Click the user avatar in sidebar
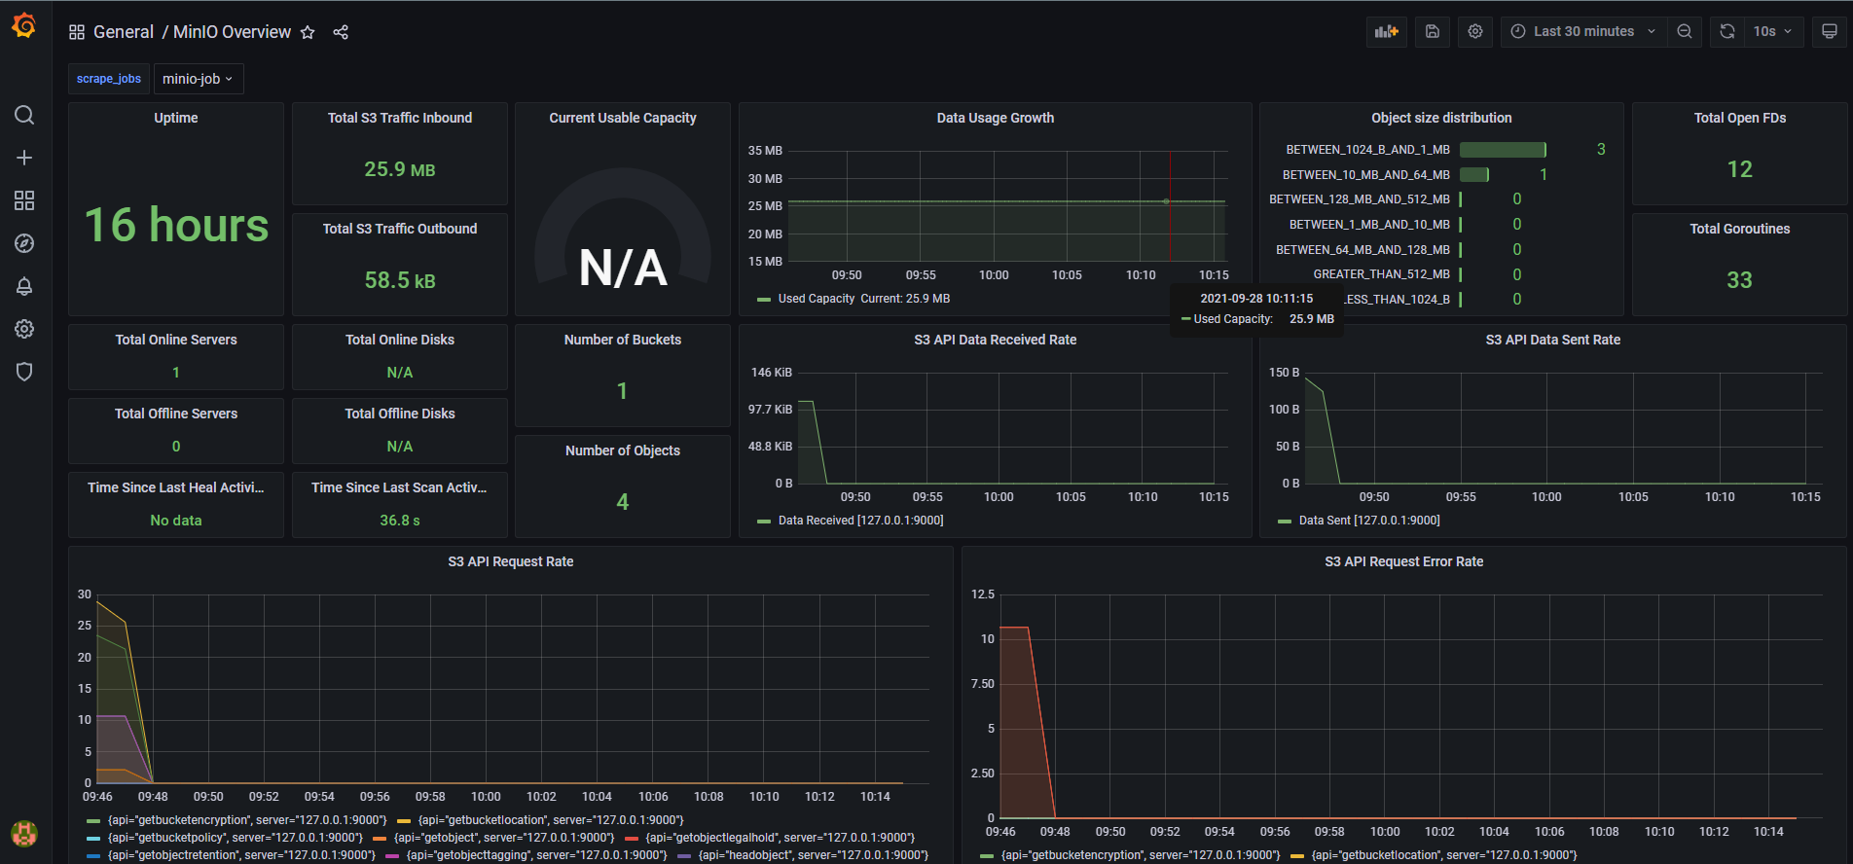Viewport: 1853px width, 864px height. click(x=24, y=833)
